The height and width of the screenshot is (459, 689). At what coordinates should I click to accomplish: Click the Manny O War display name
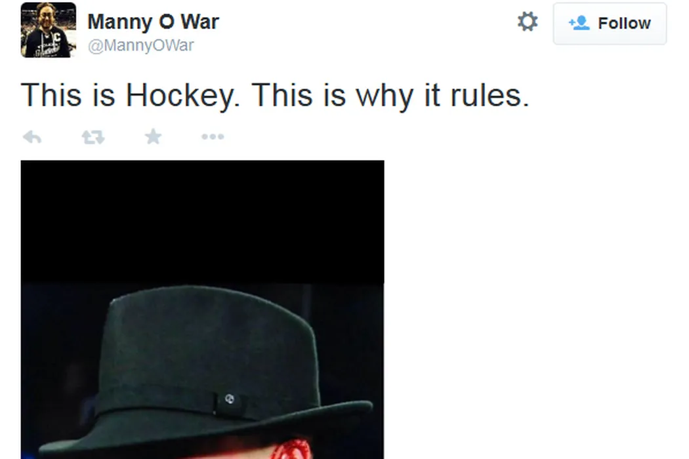coord(153,22)
